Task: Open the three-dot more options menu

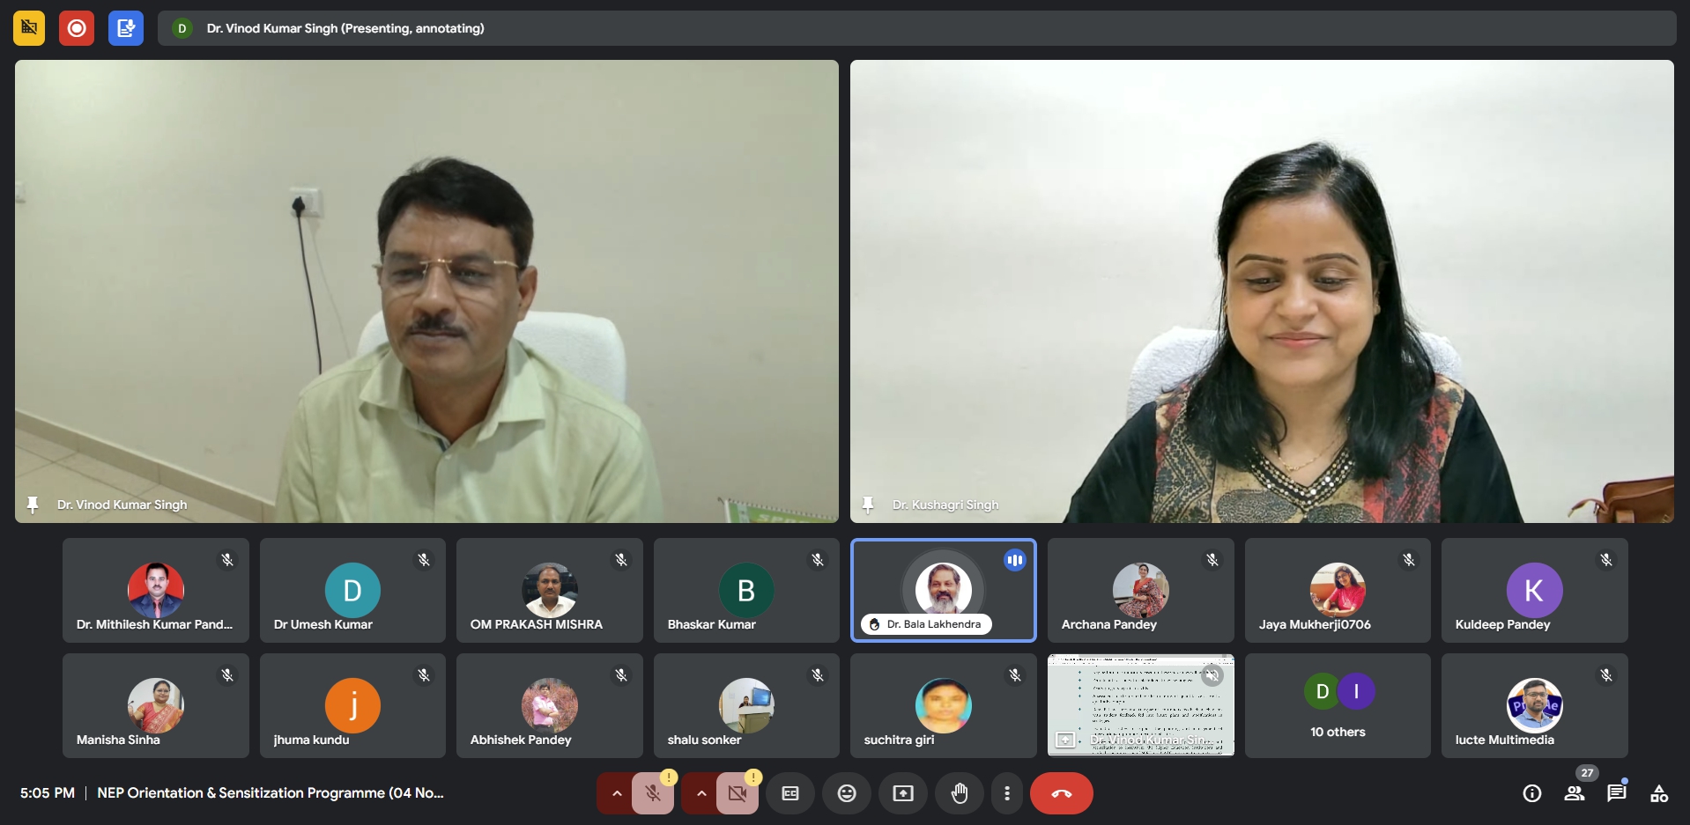Action: (x=1006, y=793)
